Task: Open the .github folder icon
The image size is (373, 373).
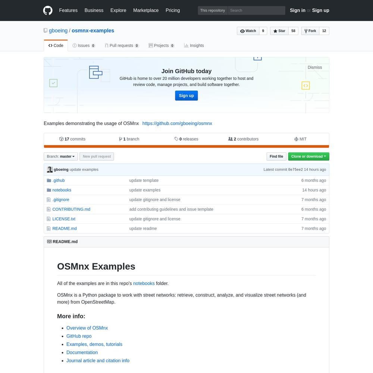Action: point(49,180)
